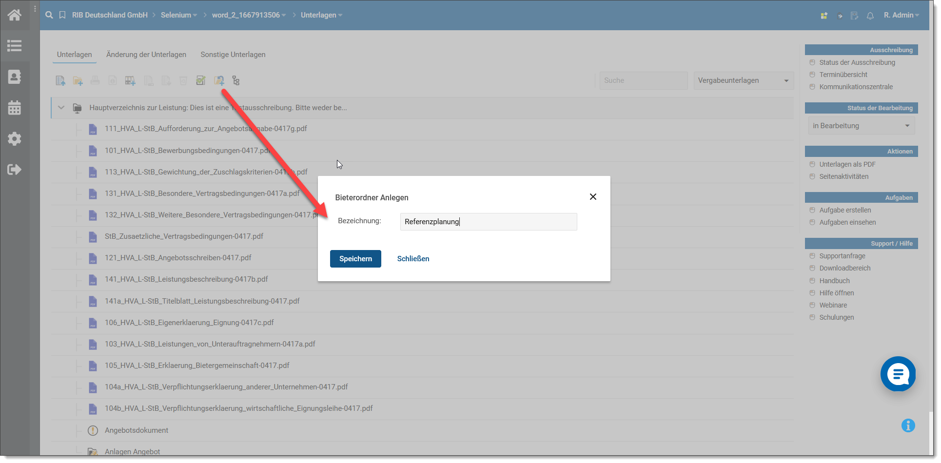Viewport: 941px width, 463px height.
Task: Open the chat support bubble
Action: (x=898, y=374)
